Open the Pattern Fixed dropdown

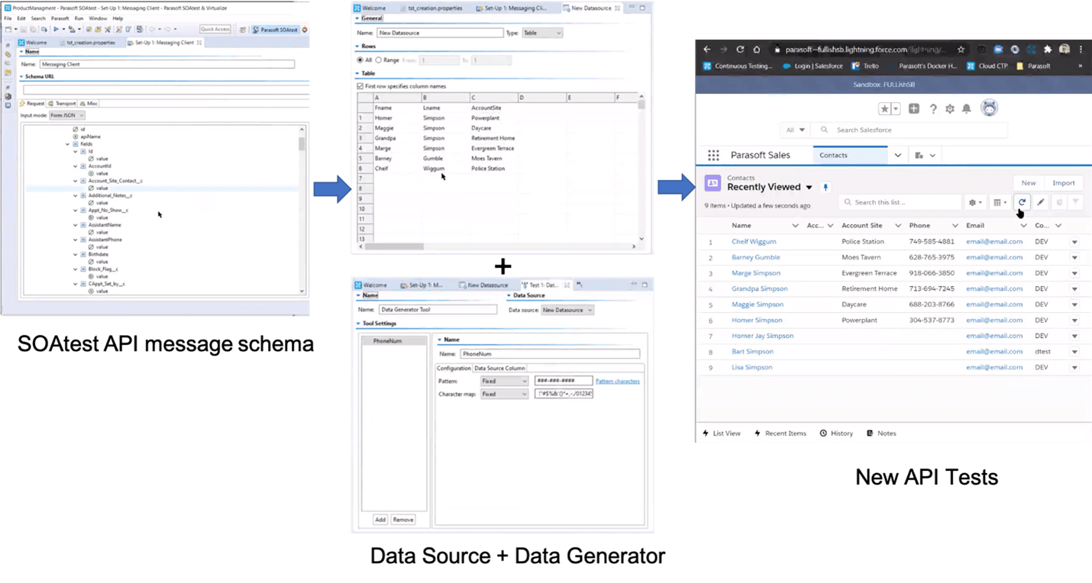pyautogui.click(x=504, y=381)
